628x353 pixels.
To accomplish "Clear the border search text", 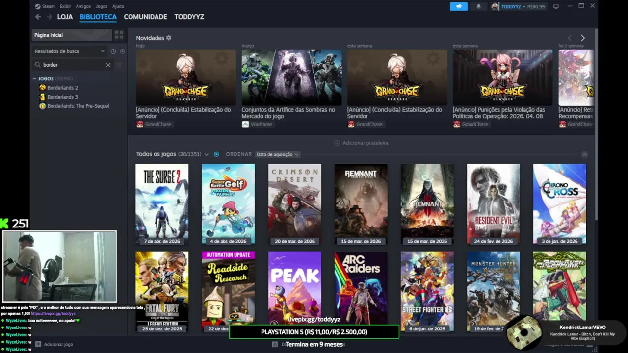I will pyautogui.click(x=108, y=65).
